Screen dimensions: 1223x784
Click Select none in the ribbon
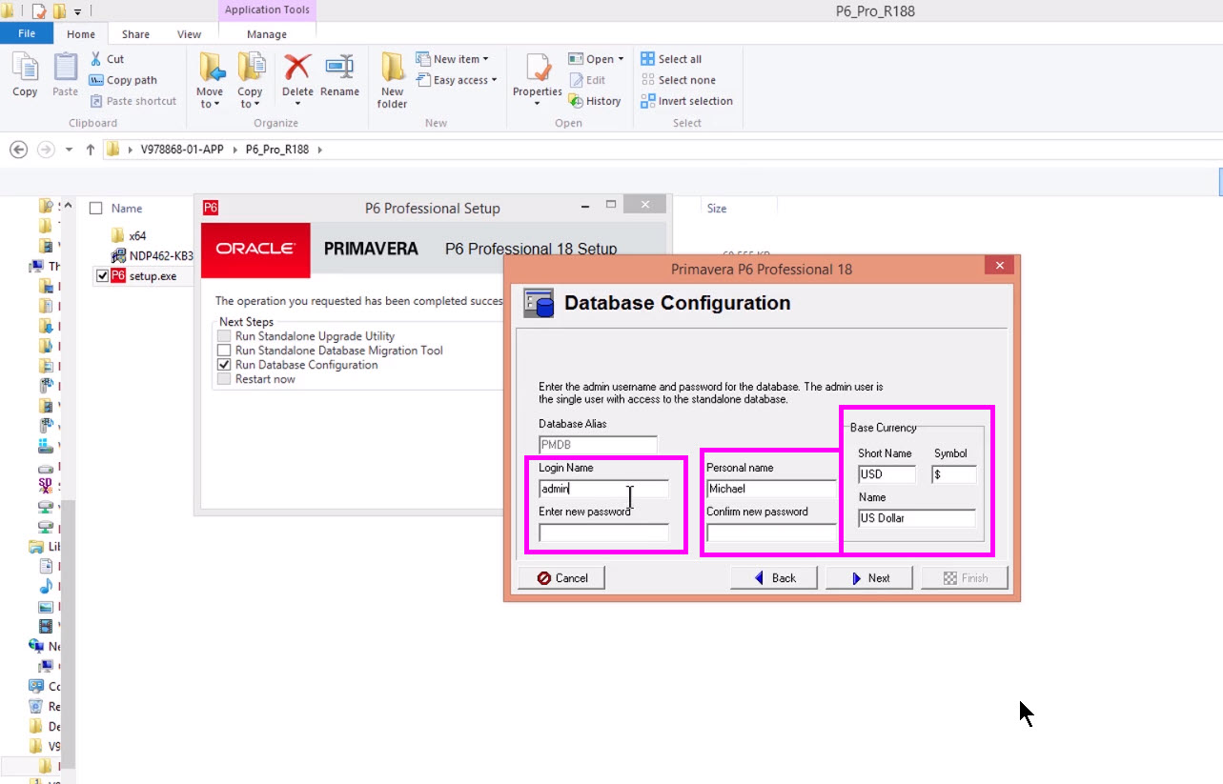[678, 80]
